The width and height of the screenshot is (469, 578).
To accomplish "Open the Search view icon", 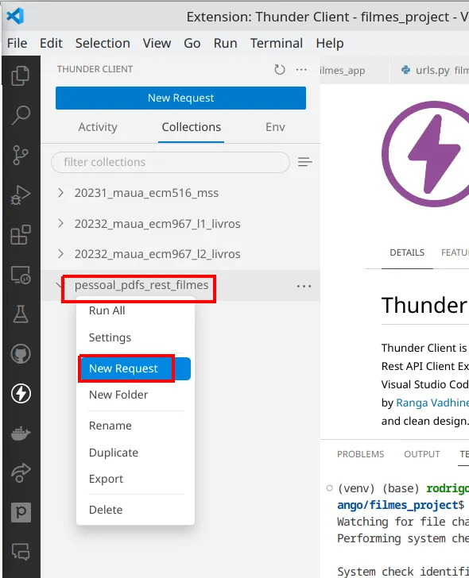I will pyautogui.click(x=21, y=115).
